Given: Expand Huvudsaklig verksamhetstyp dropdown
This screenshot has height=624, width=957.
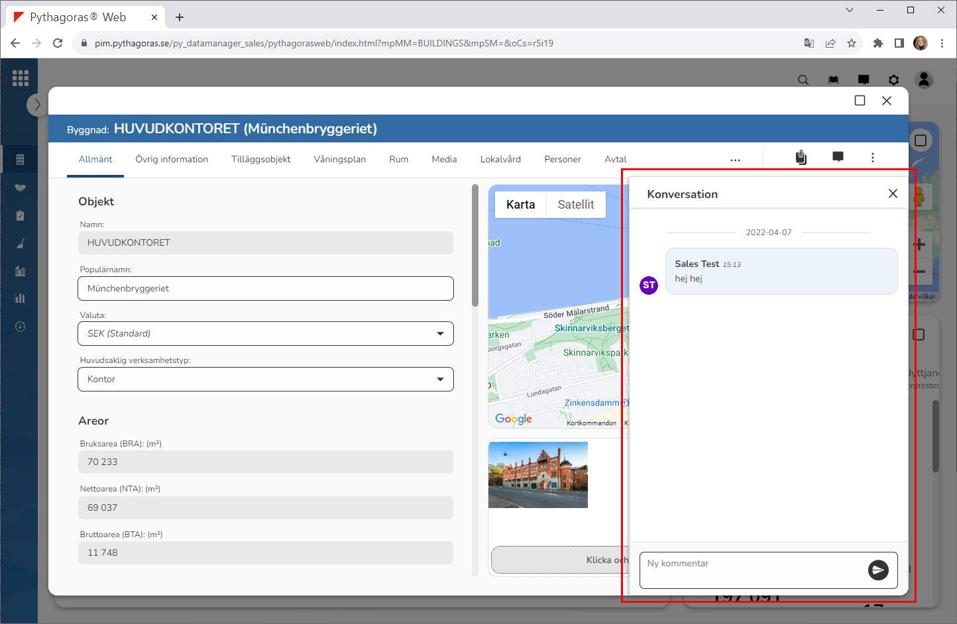Looking at the screenshot, I should tap(266, 379).
